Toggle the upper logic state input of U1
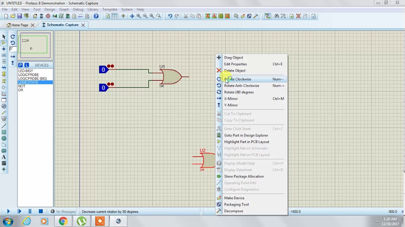This screenshot has height=227, width=405. (x=103, y=70)
